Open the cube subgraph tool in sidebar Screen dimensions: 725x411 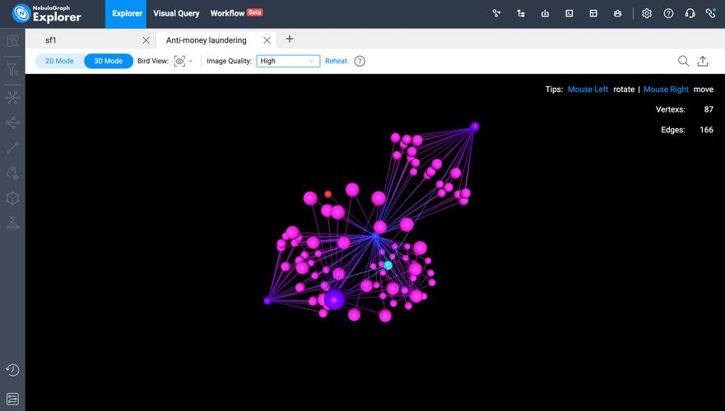click(12, 198)
